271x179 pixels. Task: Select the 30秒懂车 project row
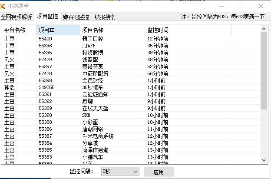pyautogui.click(x=131, y=87)
